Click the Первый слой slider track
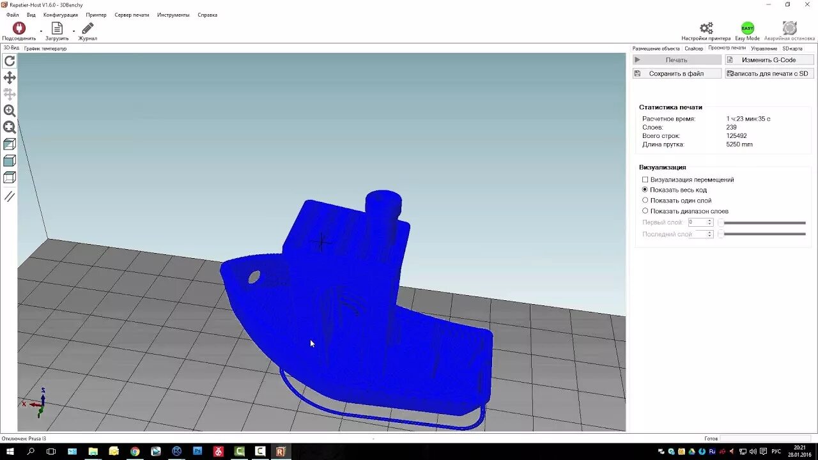 762,223
